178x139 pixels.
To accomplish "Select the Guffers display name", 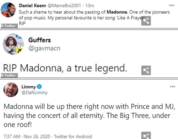I will coord(40,40).
